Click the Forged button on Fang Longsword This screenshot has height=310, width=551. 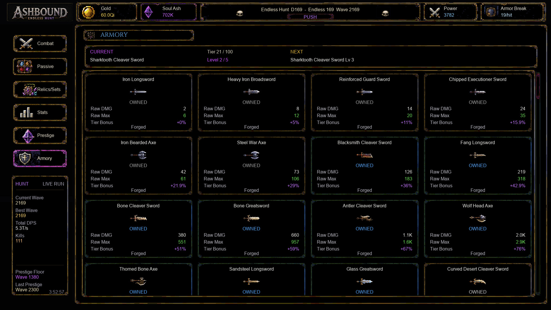pos(478,190)
